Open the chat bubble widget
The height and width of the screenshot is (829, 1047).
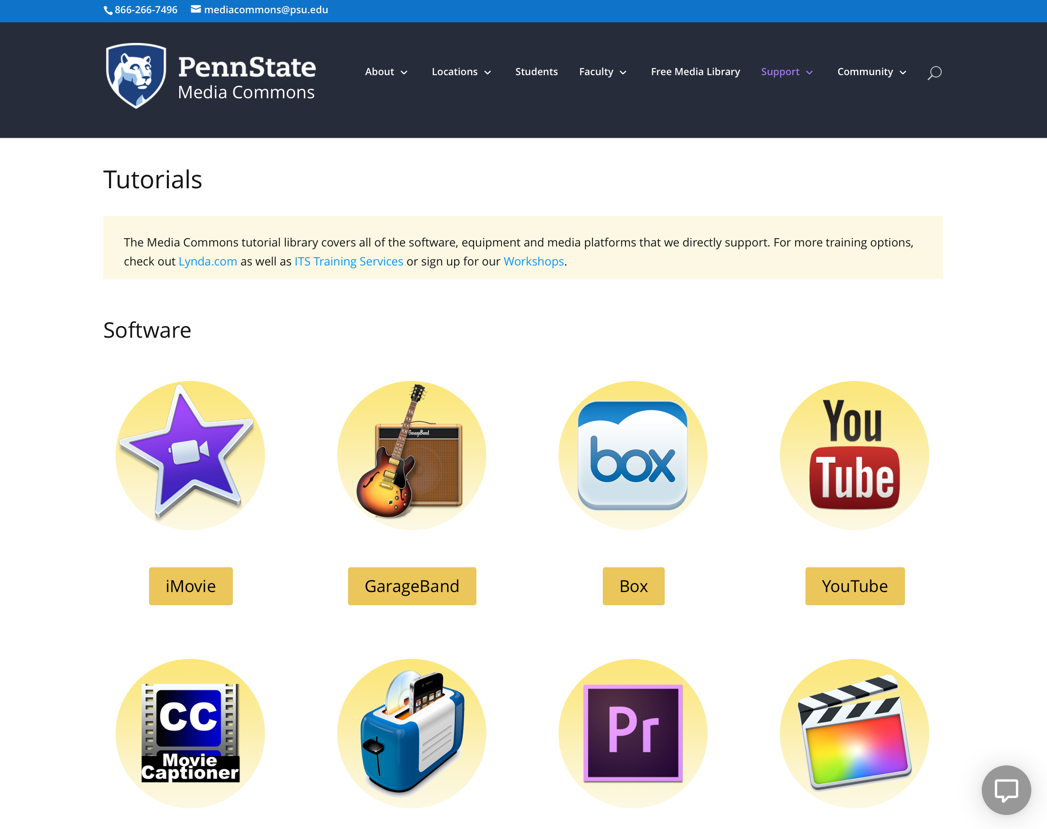coord(1006,790)
